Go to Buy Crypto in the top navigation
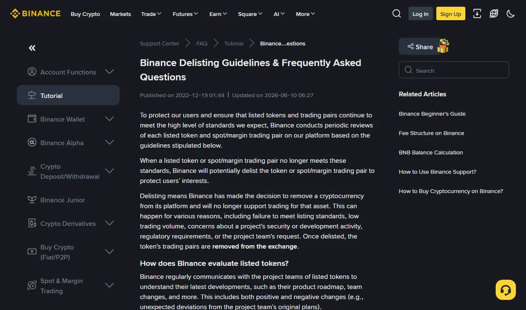This screenshot has height=310, width=526. 85,14
